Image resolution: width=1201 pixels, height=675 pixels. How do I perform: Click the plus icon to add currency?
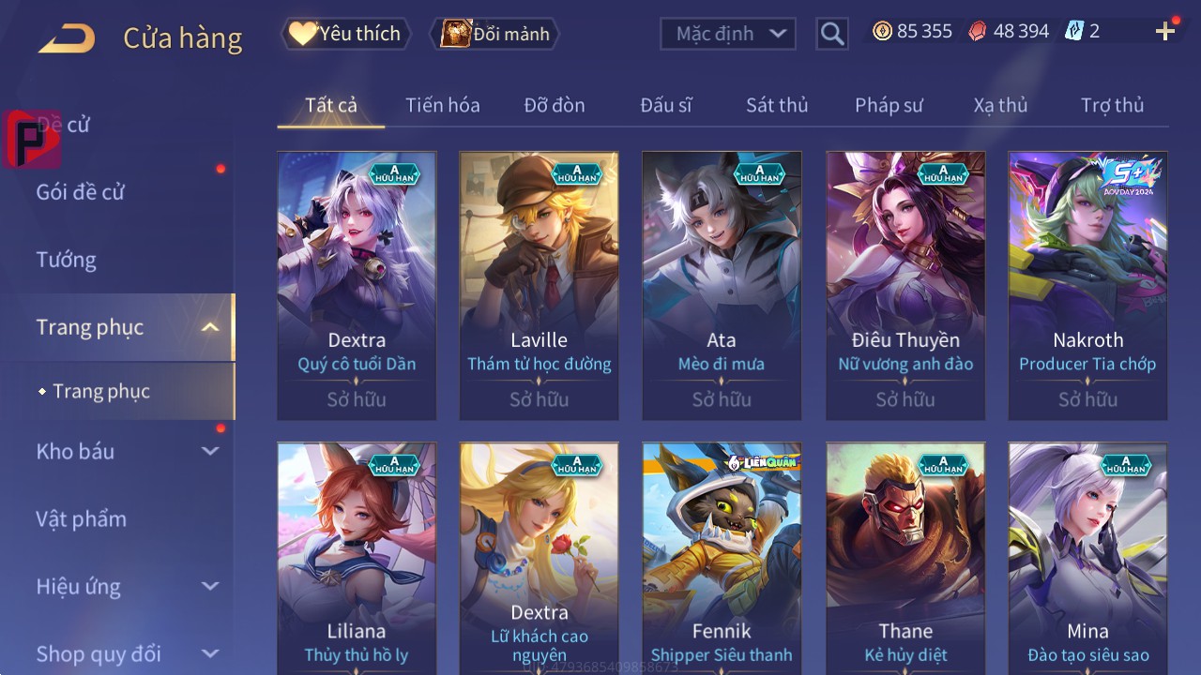[x=1165, y=32]
